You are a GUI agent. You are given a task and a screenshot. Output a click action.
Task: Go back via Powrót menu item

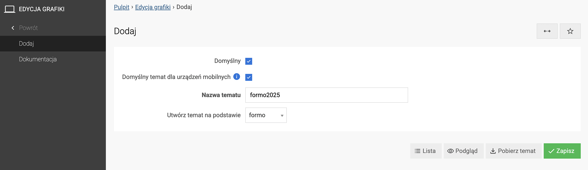pos(28,28)
